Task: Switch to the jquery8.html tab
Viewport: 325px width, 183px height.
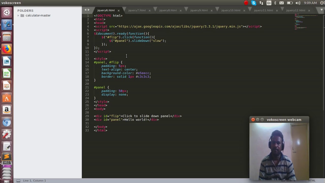Action: point(168,10)
